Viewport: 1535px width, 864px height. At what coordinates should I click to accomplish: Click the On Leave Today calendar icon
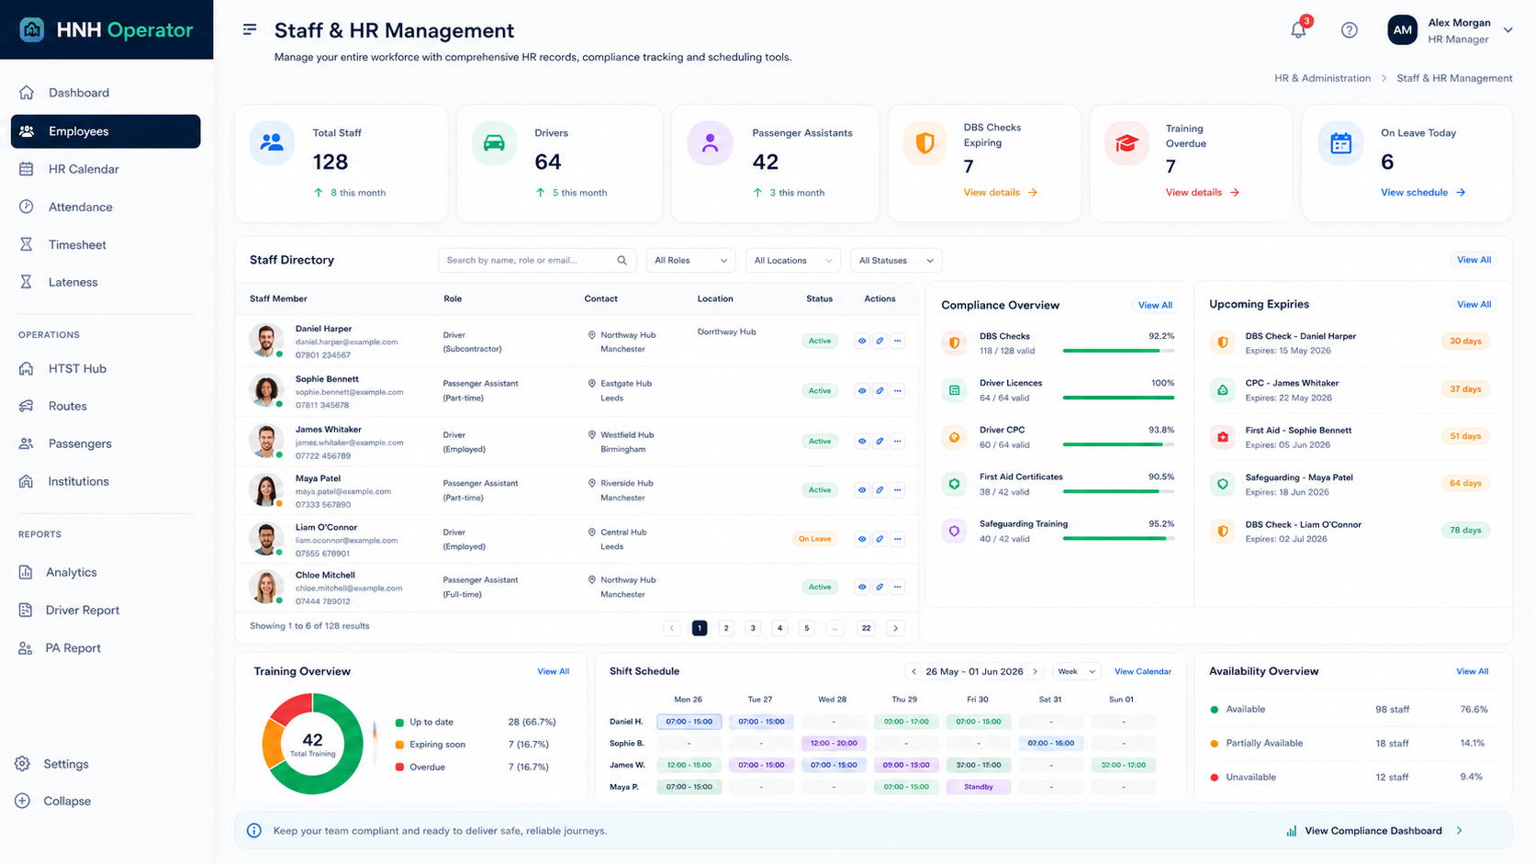point(1340,143)
